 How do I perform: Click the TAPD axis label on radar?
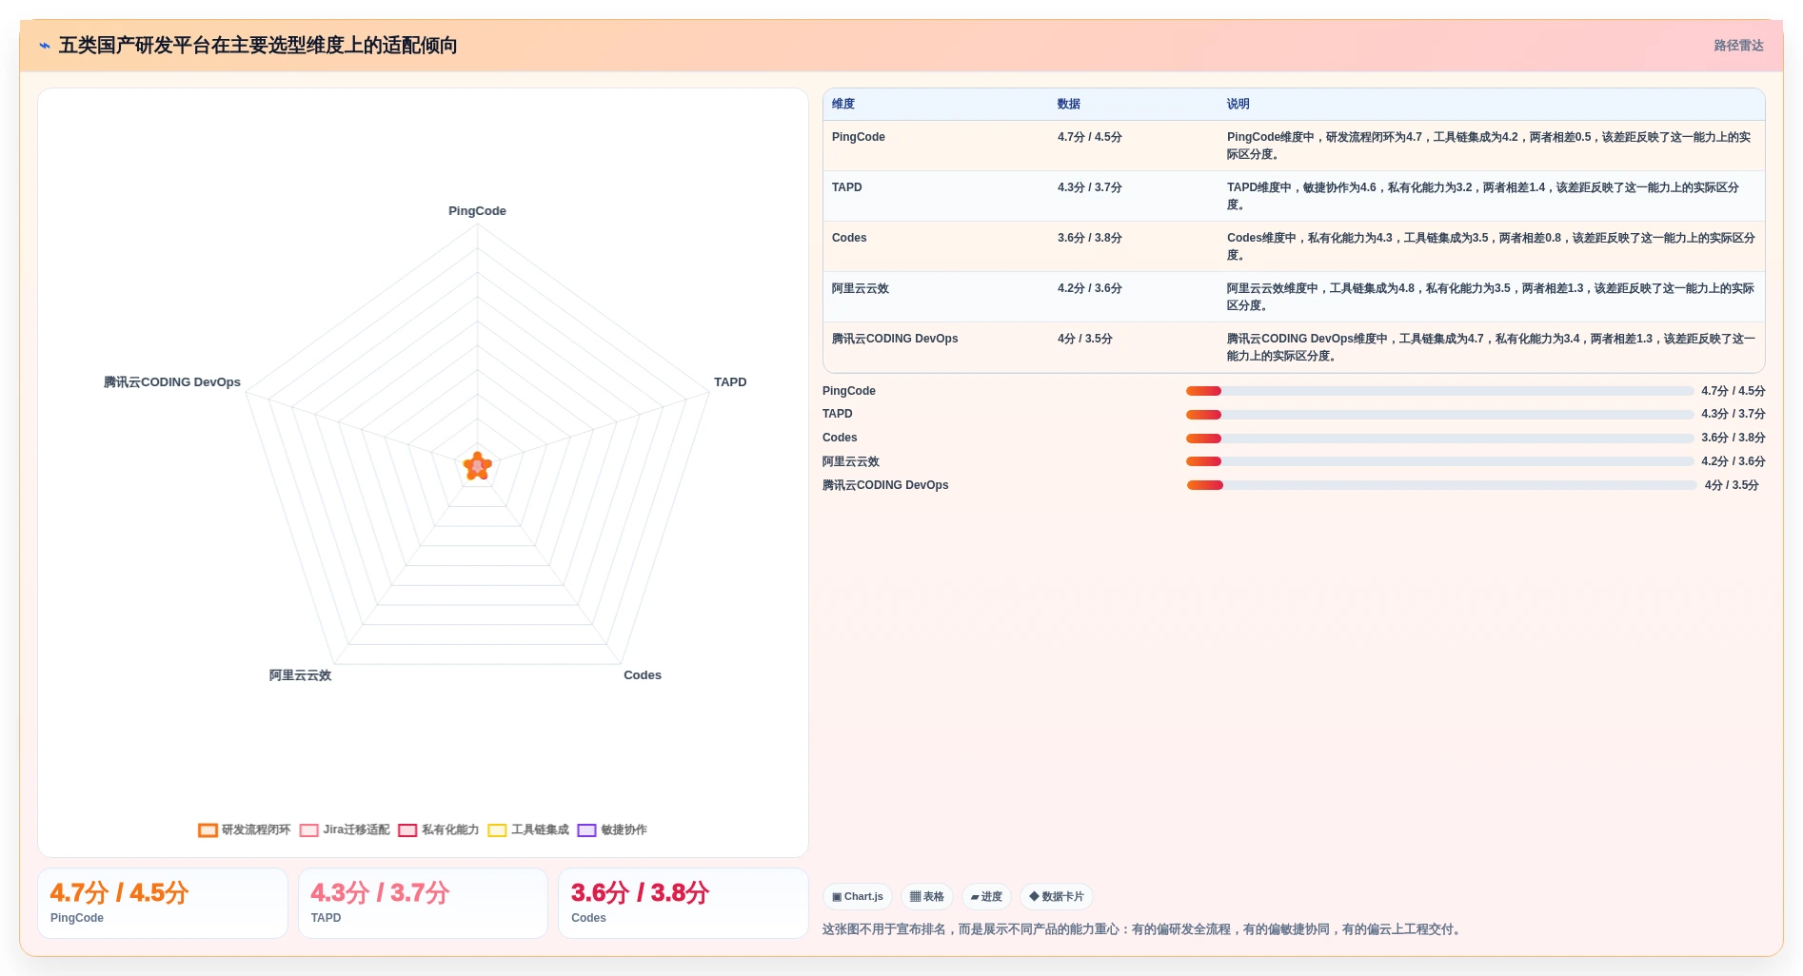click(730, 382)
